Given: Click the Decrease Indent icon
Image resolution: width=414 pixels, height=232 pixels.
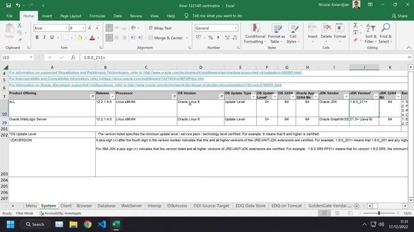Looking at the screenshot, I should [x=133, y=37].
